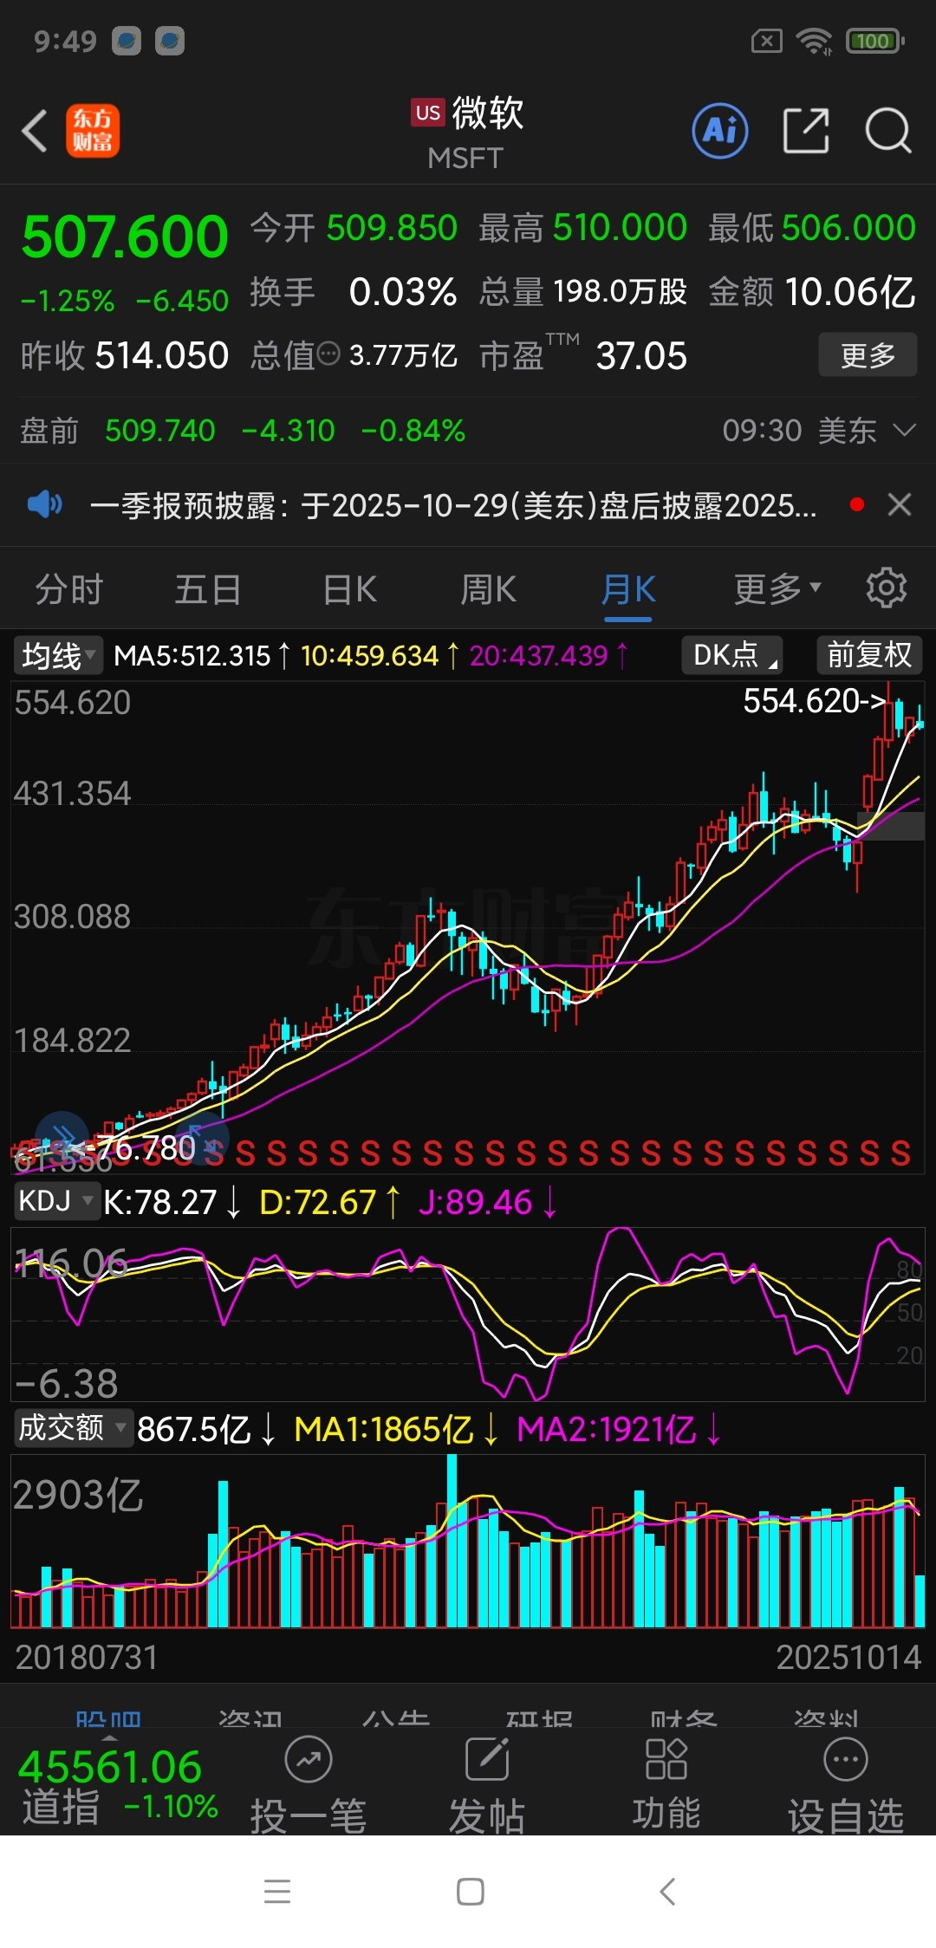Switch to 周K chart tab
This screenshot has height=1948, width=936.
point(489,589)
